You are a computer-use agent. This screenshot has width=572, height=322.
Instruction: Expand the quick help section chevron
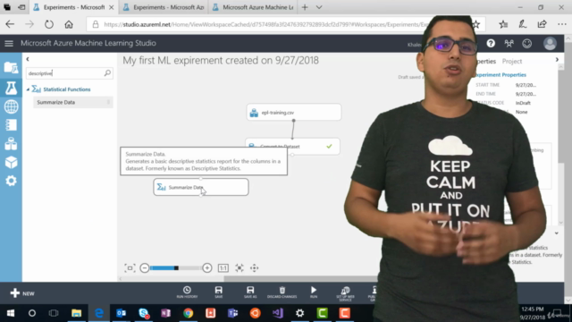(556, 233)
